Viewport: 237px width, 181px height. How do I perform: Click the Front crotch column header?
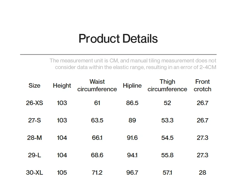(x=202, y=86)
